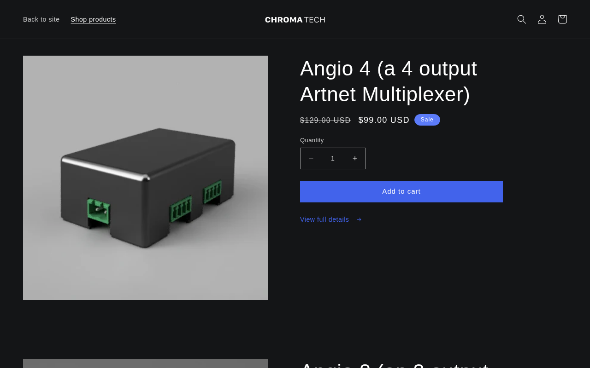Screen dimensions: 590x368
Task: Click the arrow beside View full details
Action: tap(359, 219)
